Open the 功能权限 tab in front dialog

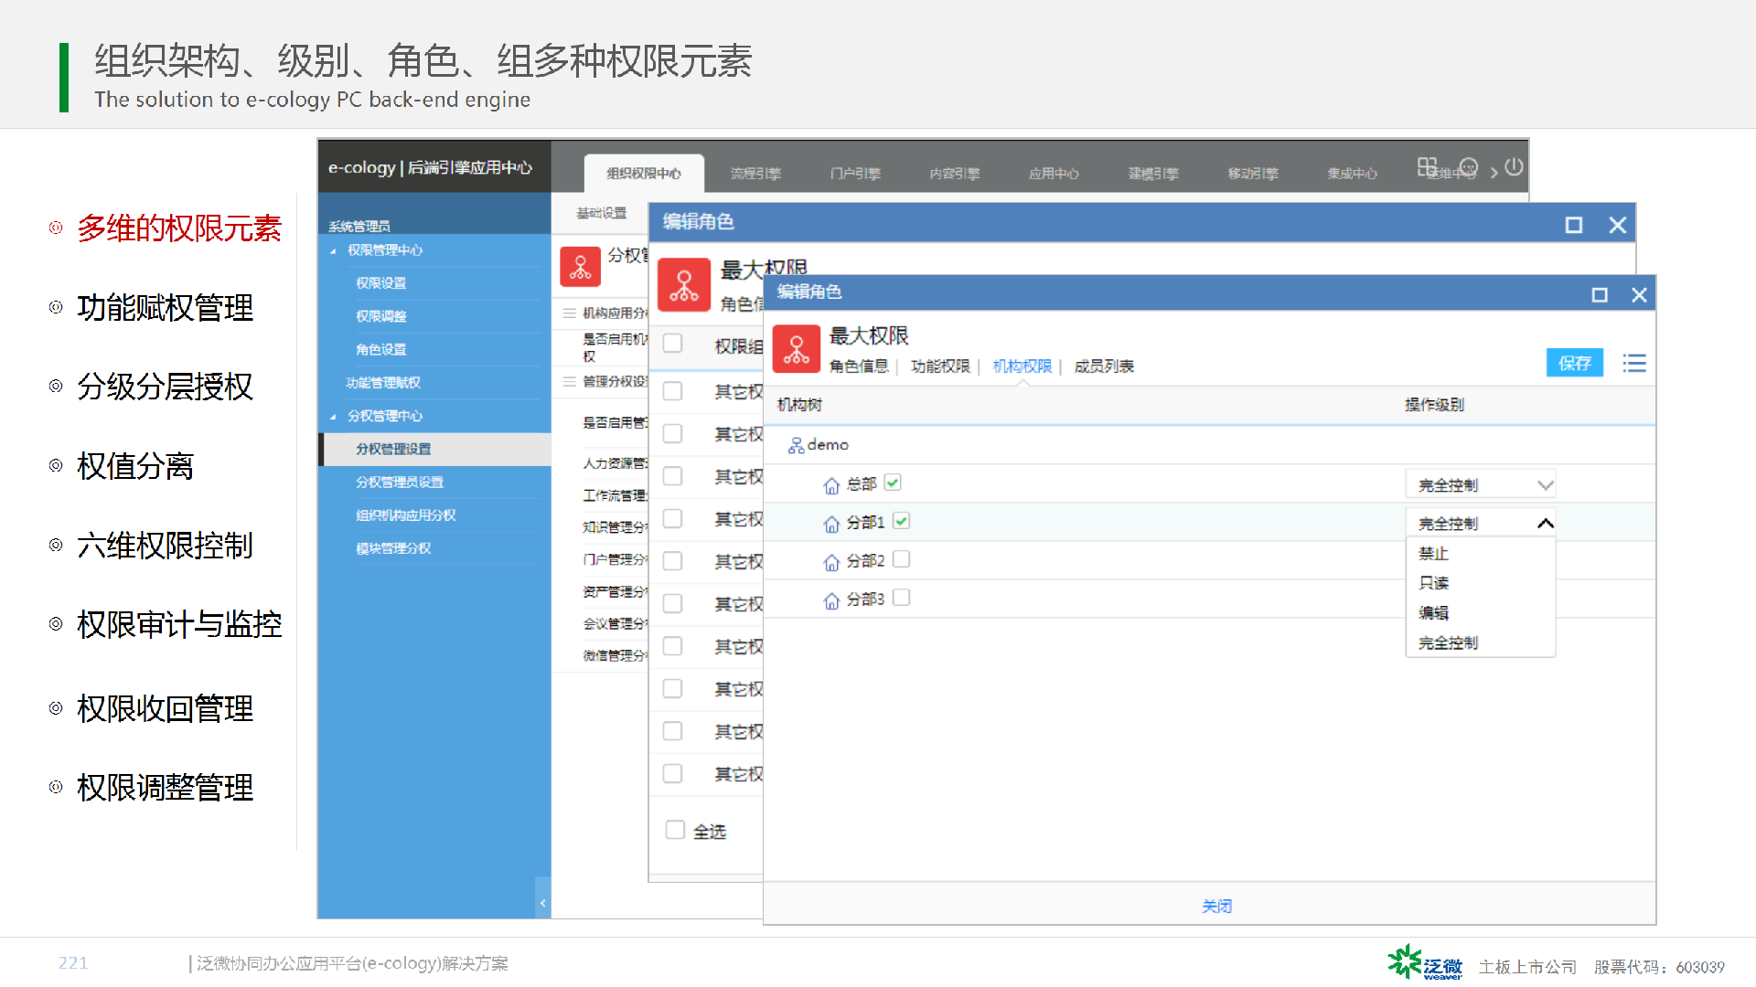[940, 366]
